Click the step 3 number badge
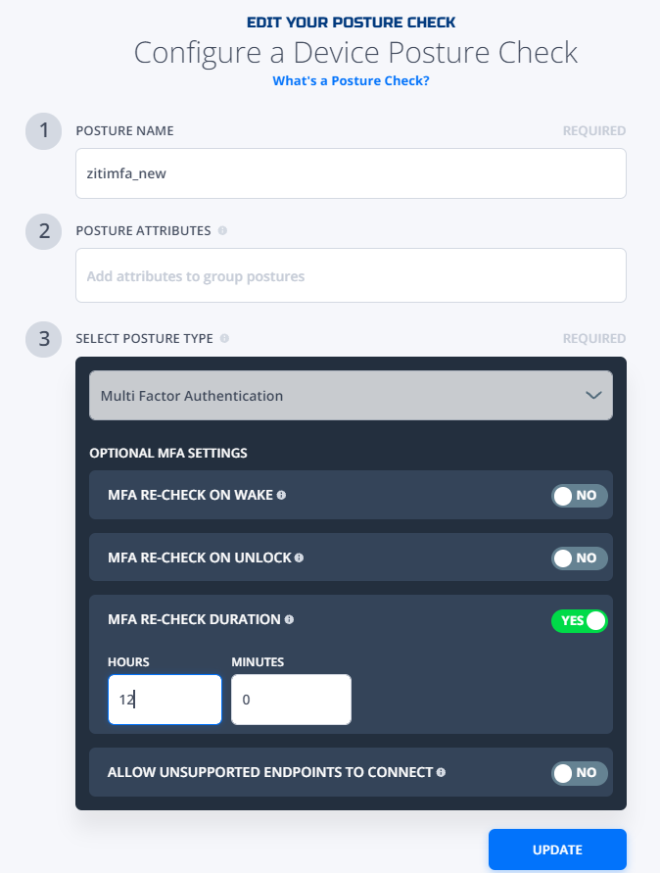 pyautogui.click(x=43, y=339)
